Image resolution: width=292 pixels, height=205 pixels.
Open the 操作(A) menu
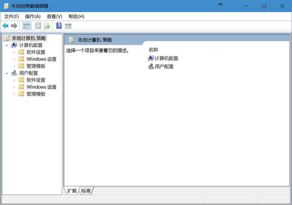pos(33,16)
